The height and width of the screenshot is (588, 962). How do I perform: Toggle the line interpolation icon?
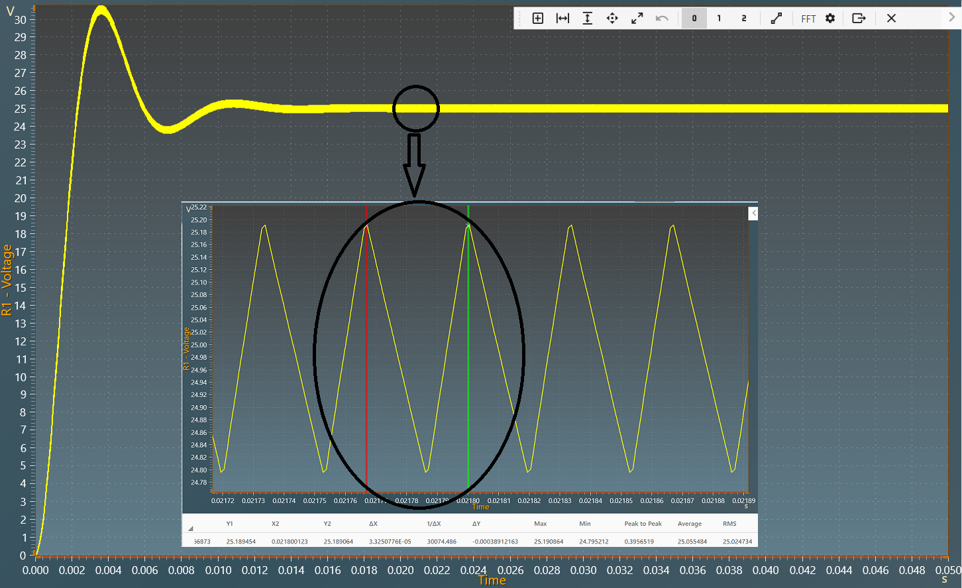[x=776, y=19]
